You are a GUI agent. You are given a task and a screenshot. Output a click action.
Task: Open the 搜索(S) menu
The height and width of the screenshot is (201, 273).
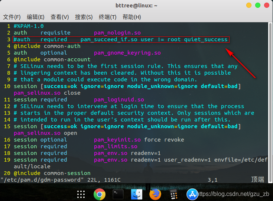pyautogui.click(x=84, y=17)
